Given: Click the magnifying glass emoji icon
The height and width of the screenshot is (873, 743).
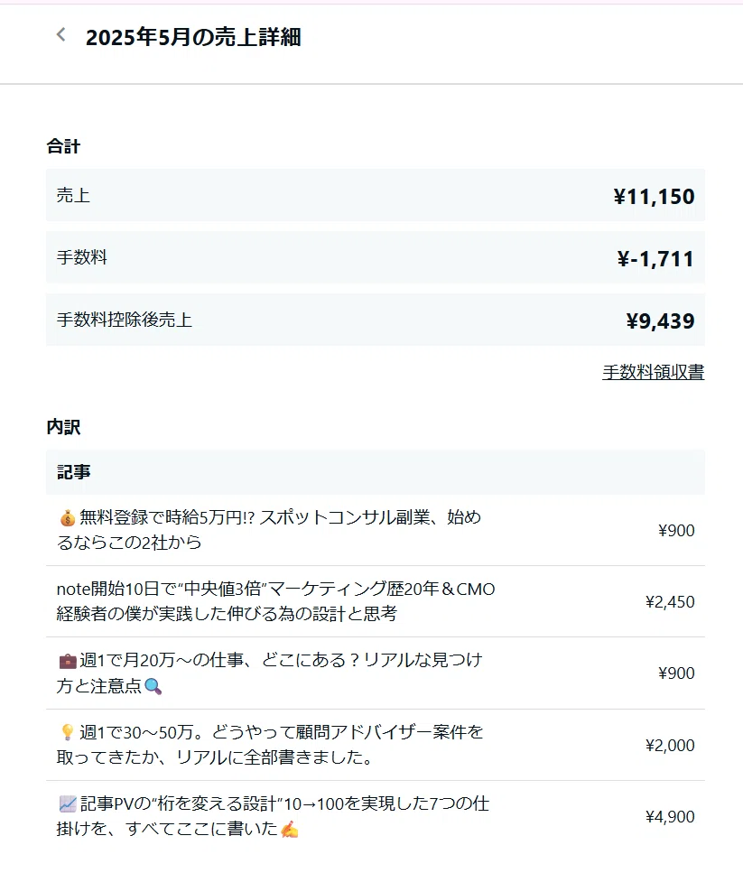Looking at the screenshot, I should (x=153, y=686).
